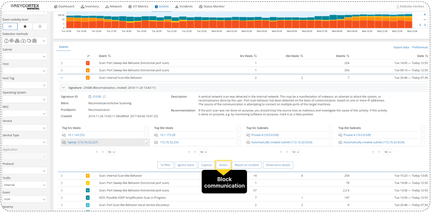
Task: Click the filled star visibility level button
Action: tap(25, 26)
